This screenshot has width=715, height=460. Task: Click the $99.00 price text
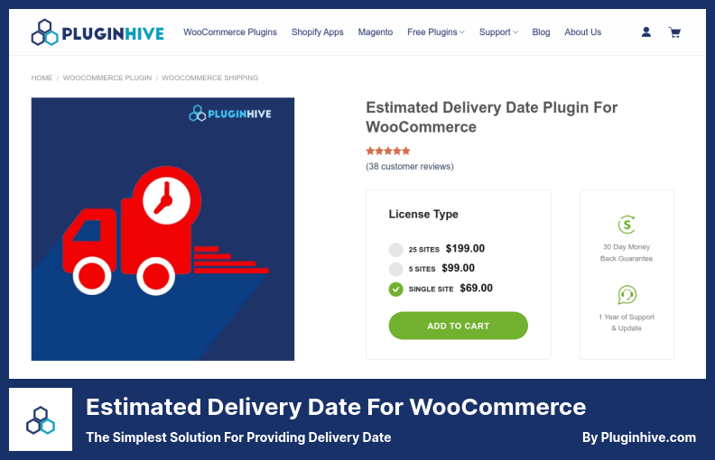(459, 268)
